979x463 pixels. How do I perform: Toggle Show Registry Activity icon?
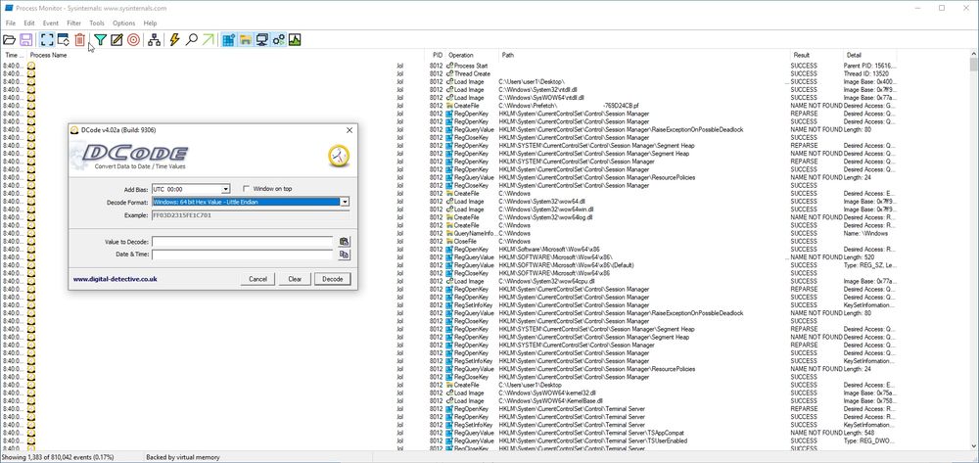pos(228,40)
